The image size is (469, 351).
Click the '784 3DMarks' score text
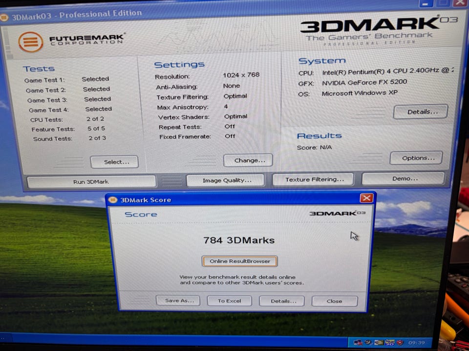pyautogui.click(x=239, y=240)
